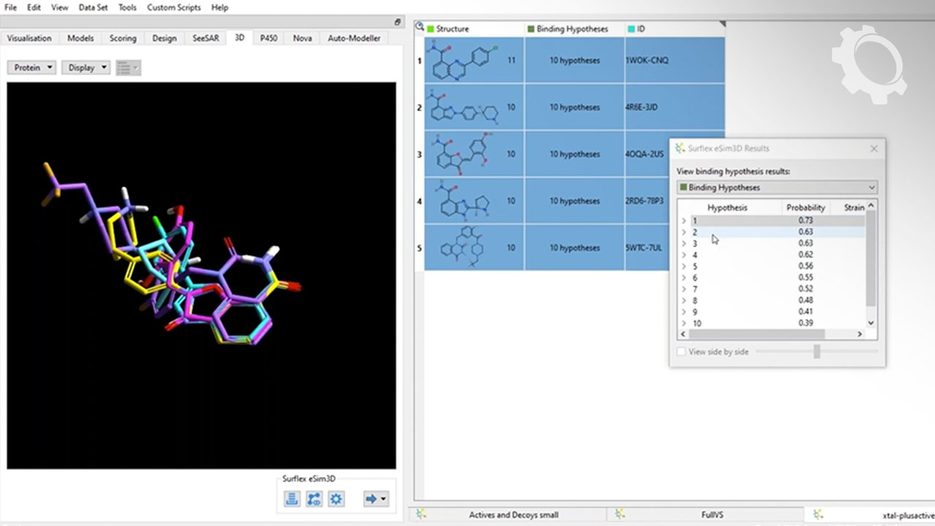Open the Protein dropdown
The width and height of the screenshot is (935, 526).
pos(33,67)
